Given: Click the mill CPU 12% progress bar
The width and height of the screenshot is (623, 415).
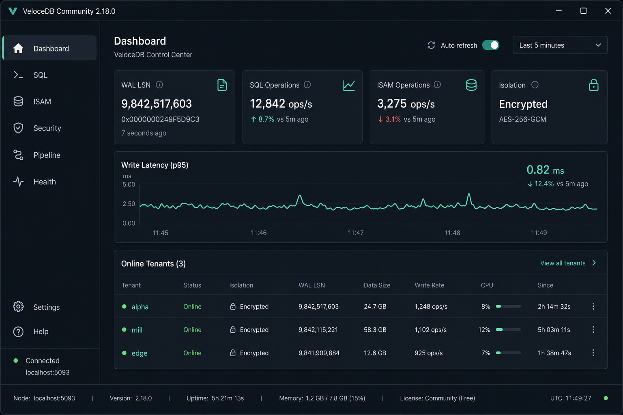Looking at the screenshot, I should coord(508,329).
